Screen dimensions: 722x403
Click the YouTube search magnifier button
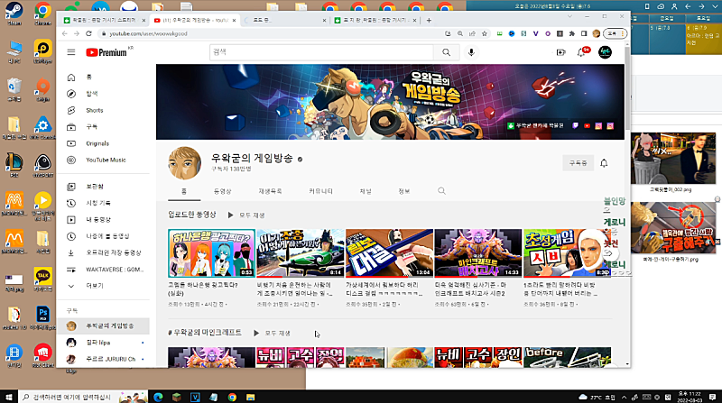(446, 52)
